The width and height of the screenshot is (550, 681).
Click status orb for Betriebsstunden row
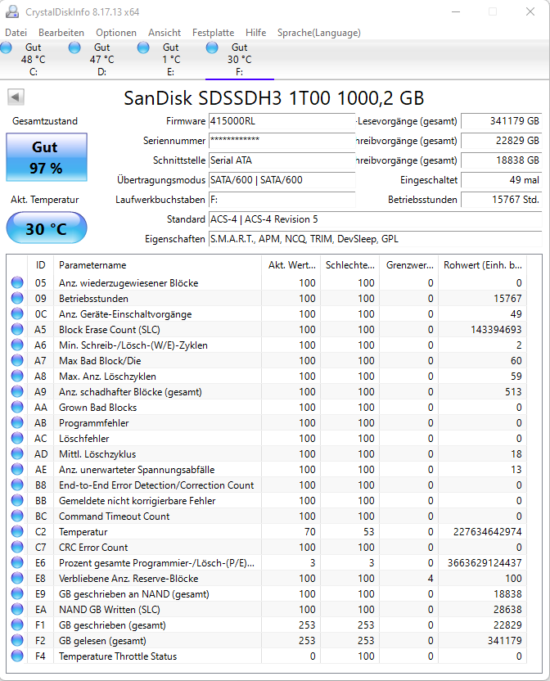(x=17, y=299)
